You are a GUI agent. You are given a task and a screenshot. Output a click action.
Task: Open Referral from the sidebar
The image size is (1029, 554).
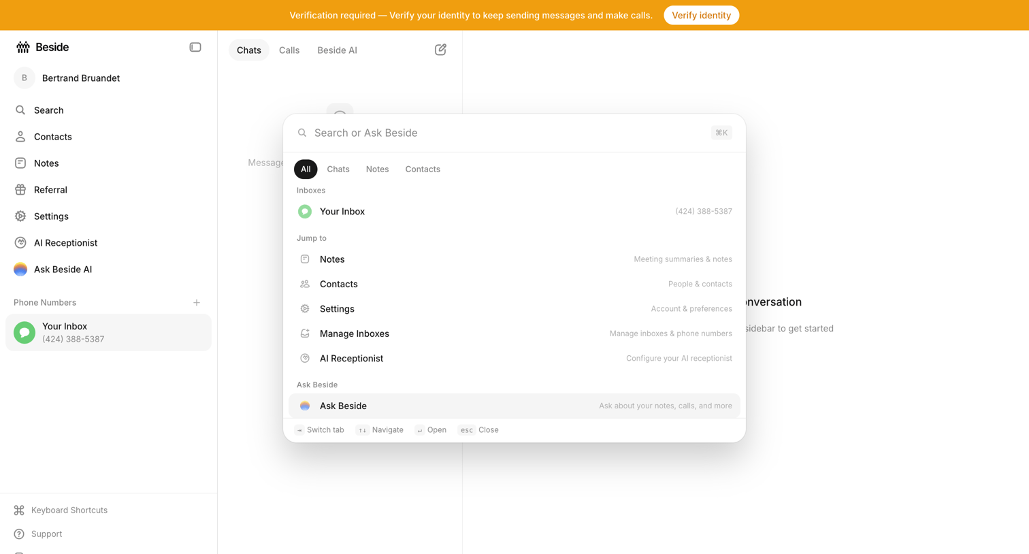pos(108,190)
